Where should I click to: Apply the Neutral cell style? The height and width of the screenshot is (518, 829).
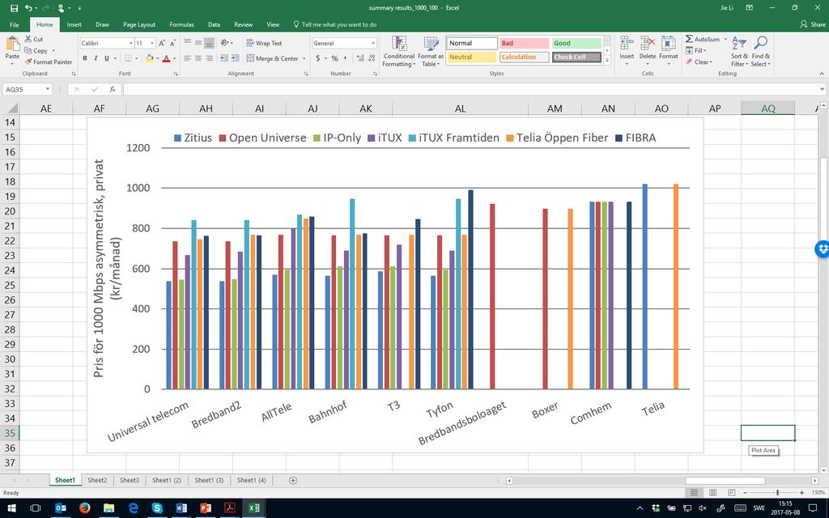(472, 57)
